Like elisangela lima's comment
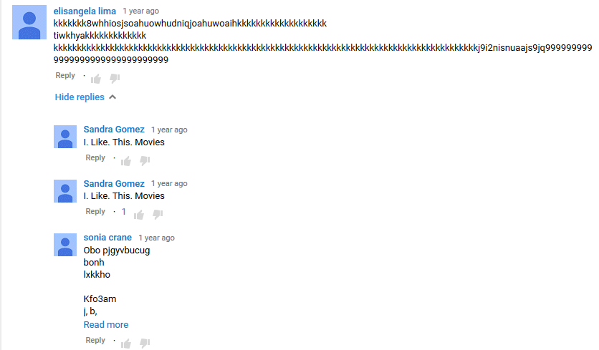Screen dimensions: 599x350 [96, 79]
